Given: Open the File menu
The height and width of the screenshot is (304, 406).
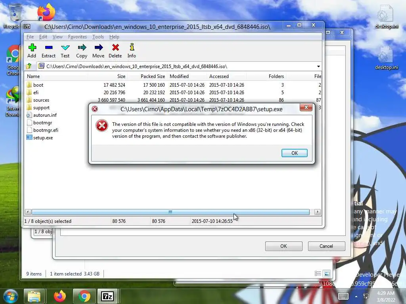Looking at the screenshot, I should pos(30,37).
